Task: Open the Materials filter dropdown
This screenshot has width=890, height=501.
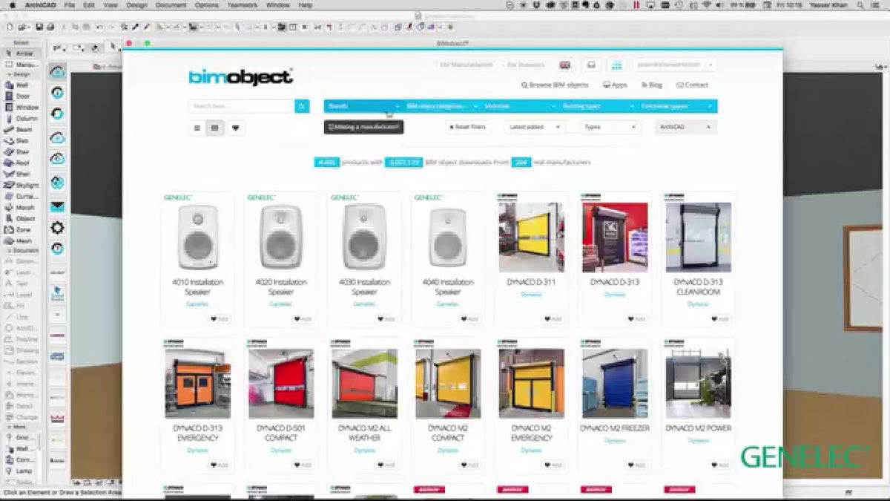Action: (x=521, y=106)
